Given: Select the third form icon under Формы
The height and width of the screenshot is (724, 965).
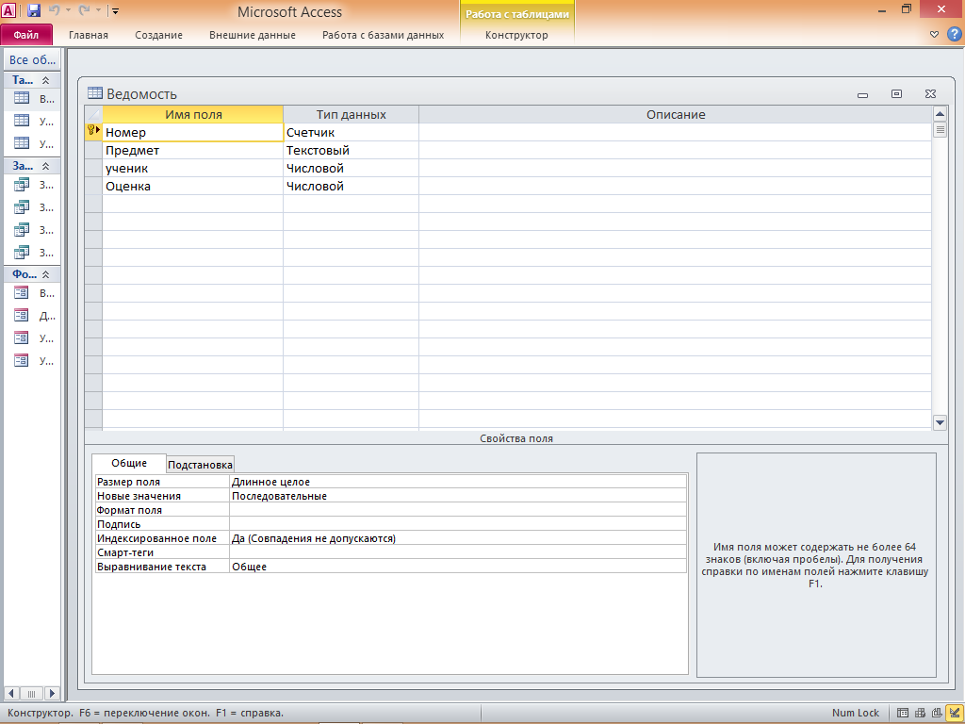Looking at the screenshot, I should [x=22, y=337].
